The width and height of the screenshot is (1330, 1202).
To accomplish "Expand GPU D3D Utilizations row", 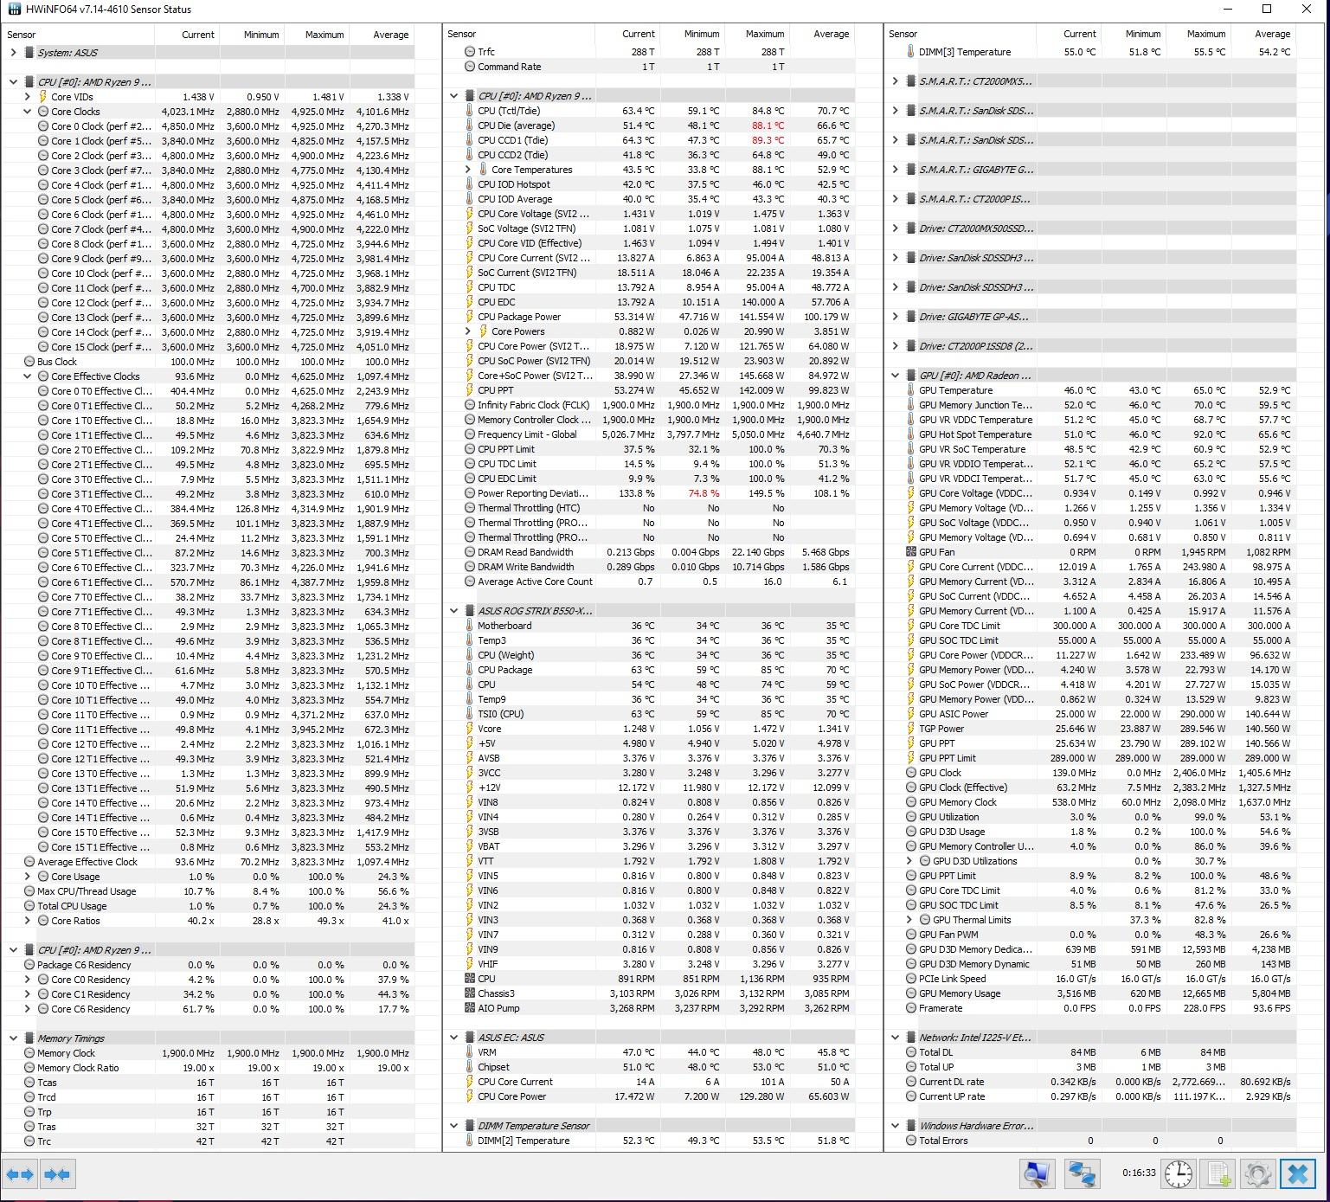I will pyautogui.click(x=909, y=861).
